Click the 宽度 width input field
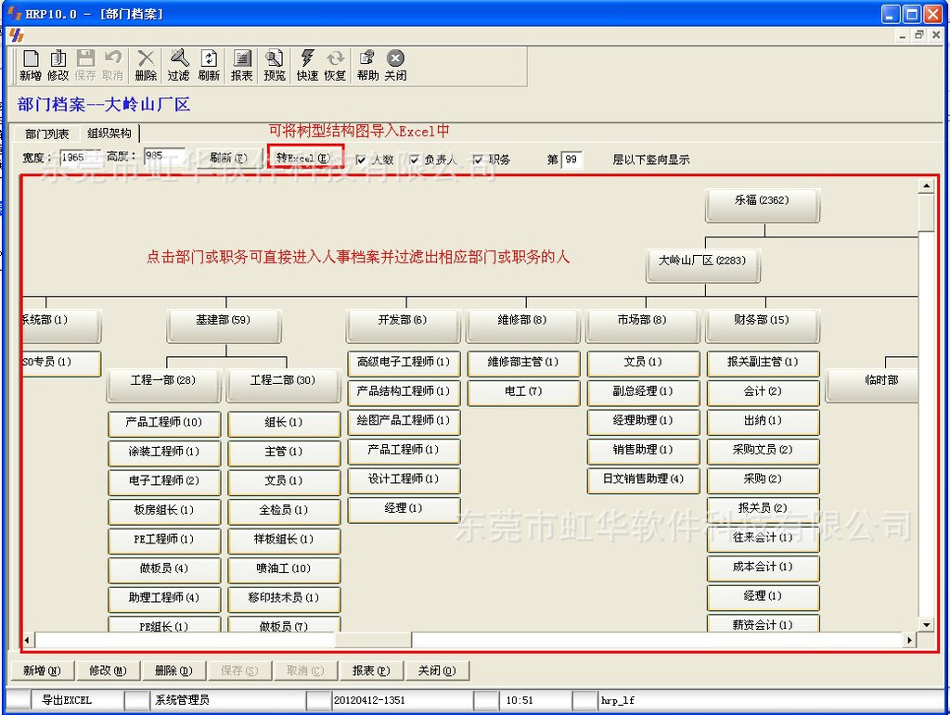 pyautogui.click(x=80, y=158)
